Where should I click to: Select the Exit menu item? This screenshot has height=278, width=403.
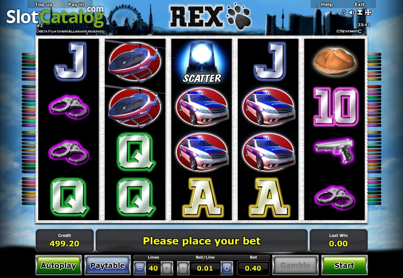pyautogui.click(x=359, y=5)
